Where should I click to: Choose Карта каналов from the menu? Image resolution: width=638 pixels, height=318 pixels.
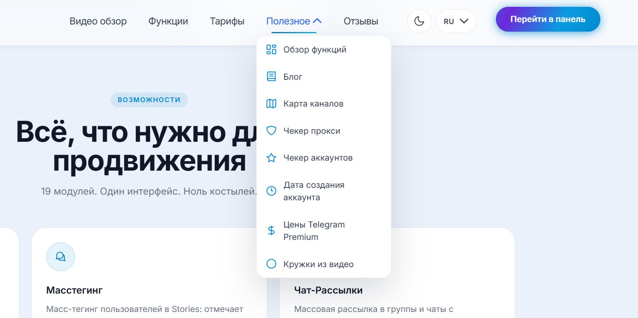click(324, 104)
